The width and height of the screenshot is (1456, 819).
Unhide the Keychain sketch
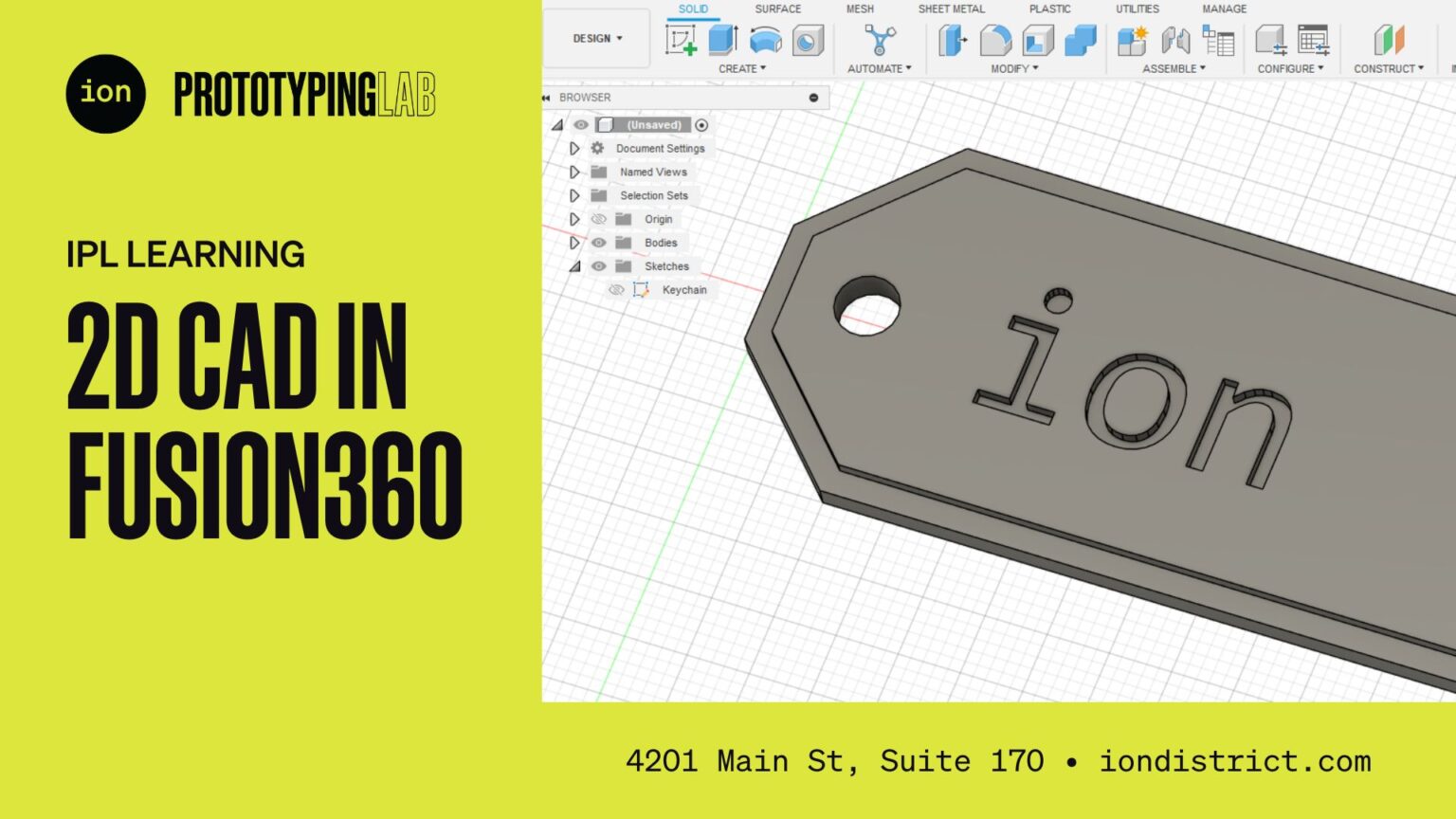[x=617, y=289]
